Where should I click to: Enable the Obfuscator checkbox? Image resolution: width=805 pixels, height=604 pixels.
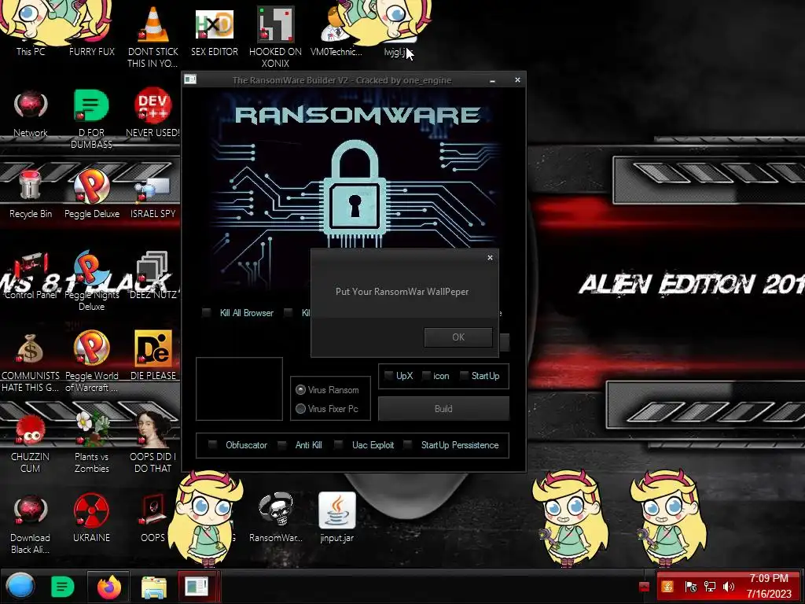(212, 445)
